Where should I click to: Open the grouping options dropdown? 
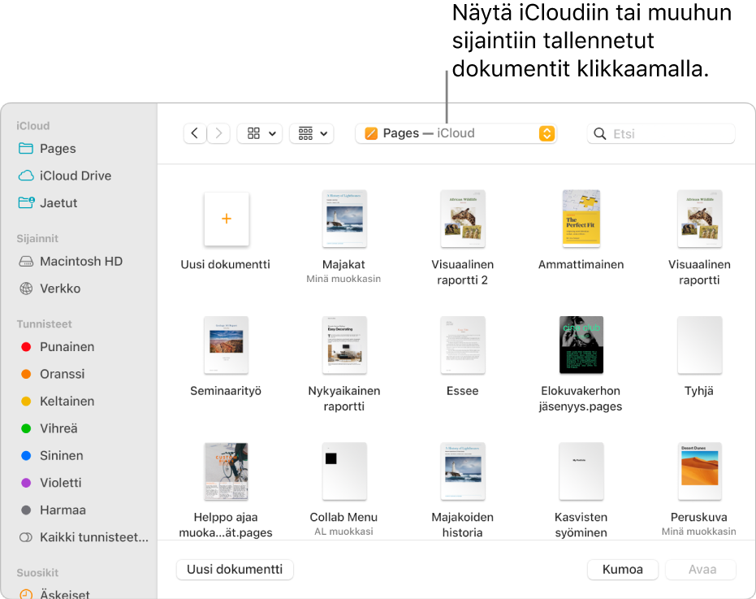[x=312, y=133]
